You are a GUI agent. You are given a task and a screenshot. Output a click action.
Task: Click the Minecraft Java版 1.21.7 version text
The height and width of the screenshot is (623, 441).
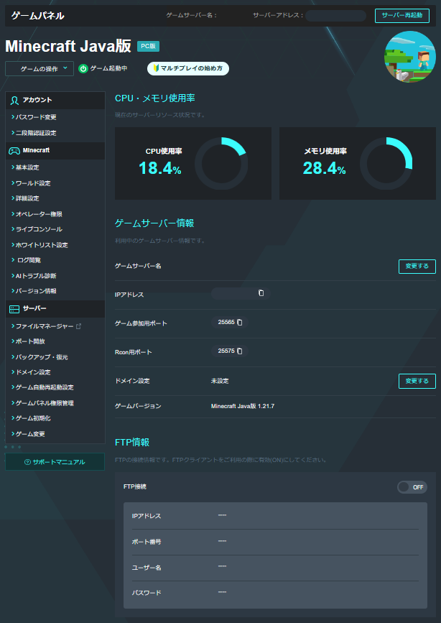click(243, 406)
